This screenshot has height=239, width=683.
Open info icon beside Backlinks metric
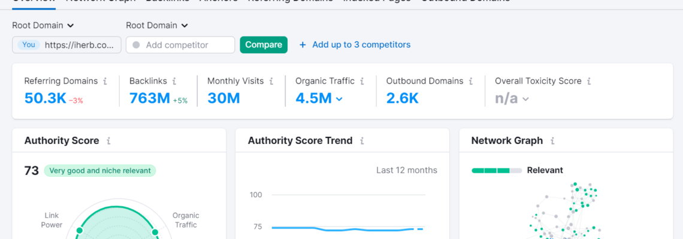click(174, 81)
